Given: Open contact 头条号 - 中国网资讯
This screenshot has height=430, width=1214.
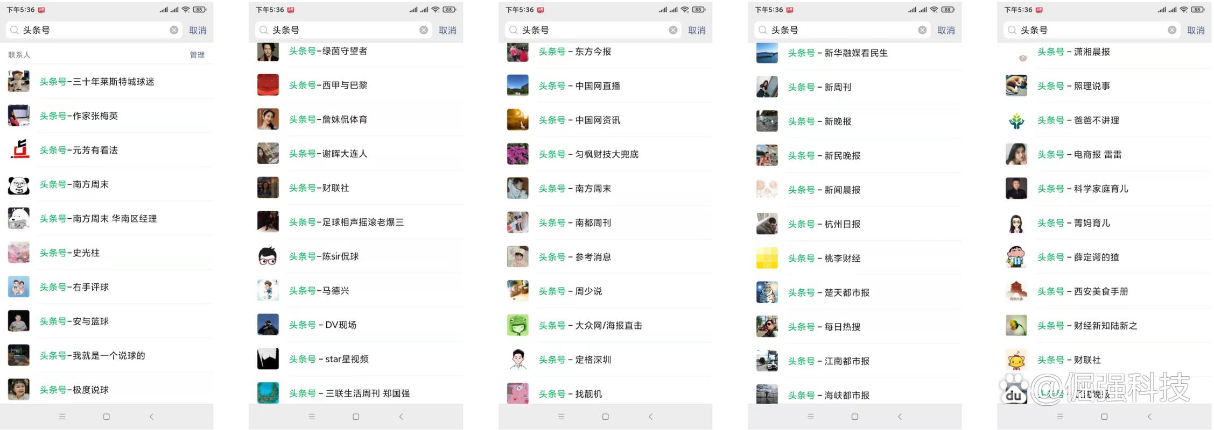Looking at the screenshot, I should pyautogui.click(x=605, y=120).
